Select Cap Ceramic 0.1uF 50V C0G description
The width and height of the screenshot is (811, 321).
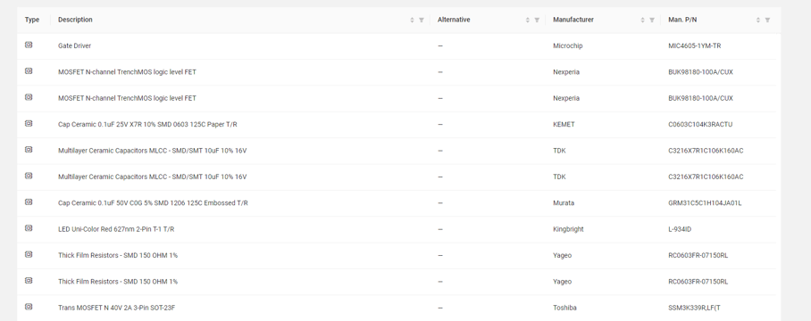point(153,202)
